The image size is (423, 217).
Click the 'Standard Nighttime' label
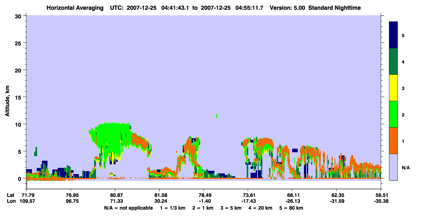point(334,8)
